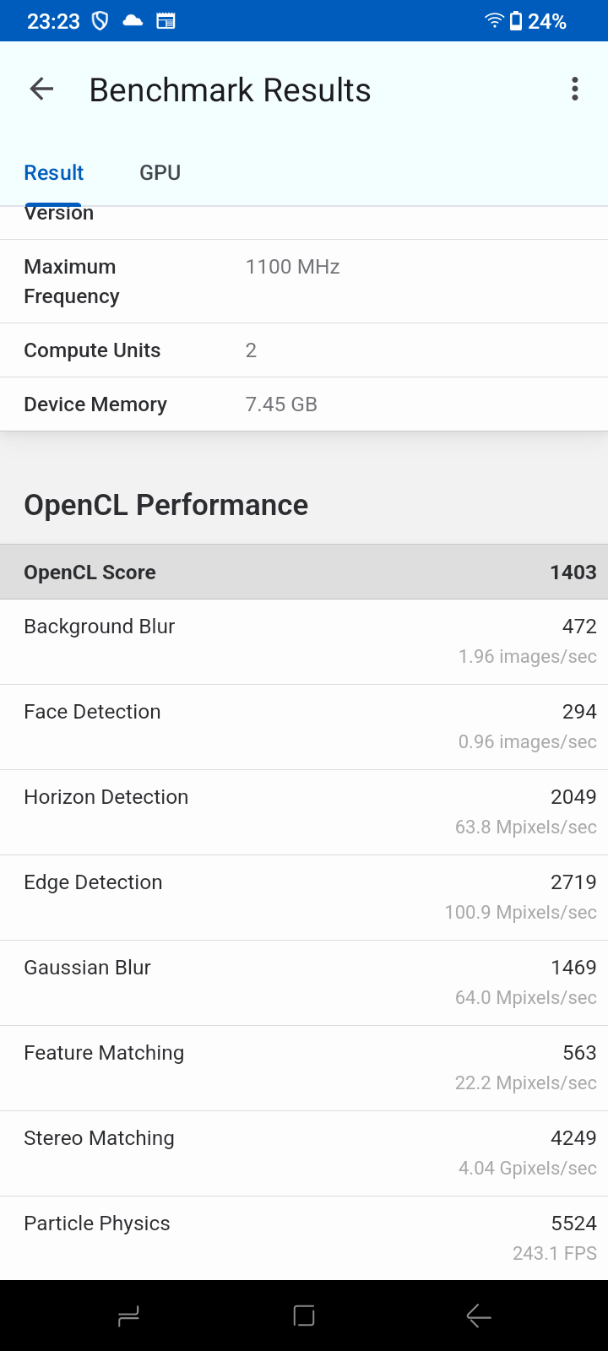608x1351 pixels.
Task: Tap the cloud icon in status bar
Action: (133, 20)
